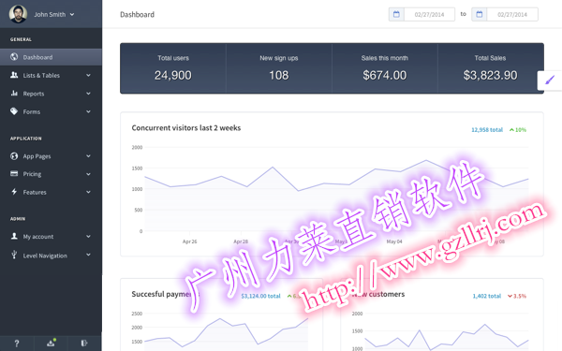The image size is (562, 351).
Task: Click the Lists & Tables users icon
Action: 14,75
